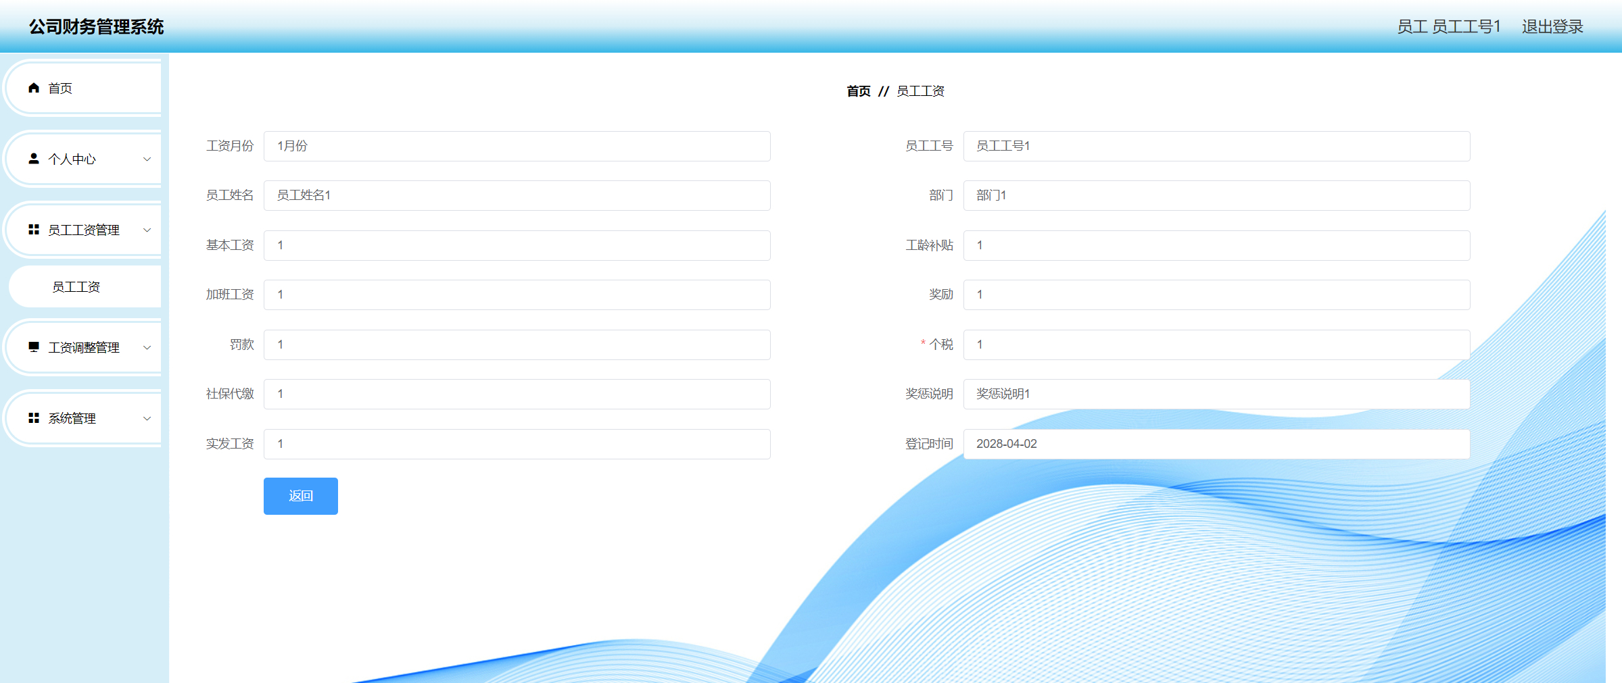
Task: Click the 实发工资 field label
Action: 230,444
